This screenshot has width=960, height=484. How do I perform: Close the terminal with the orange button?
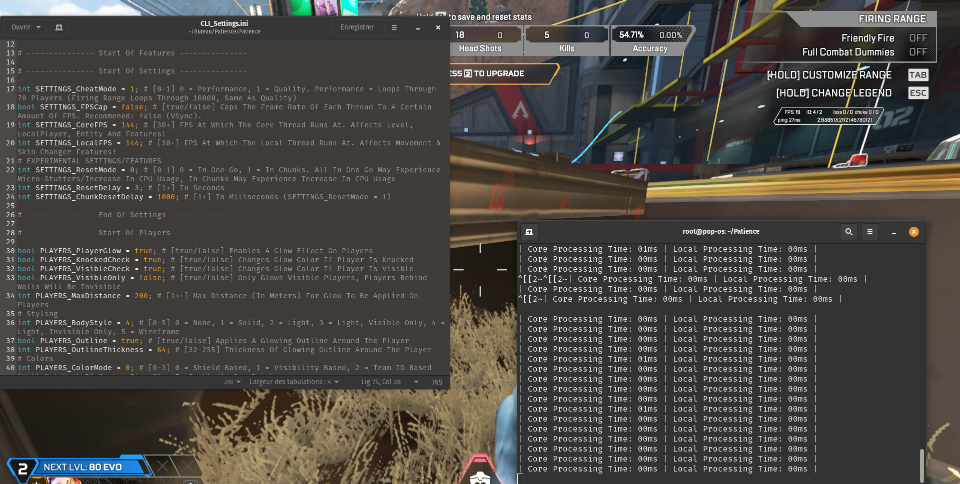click(x=914, y=232)
